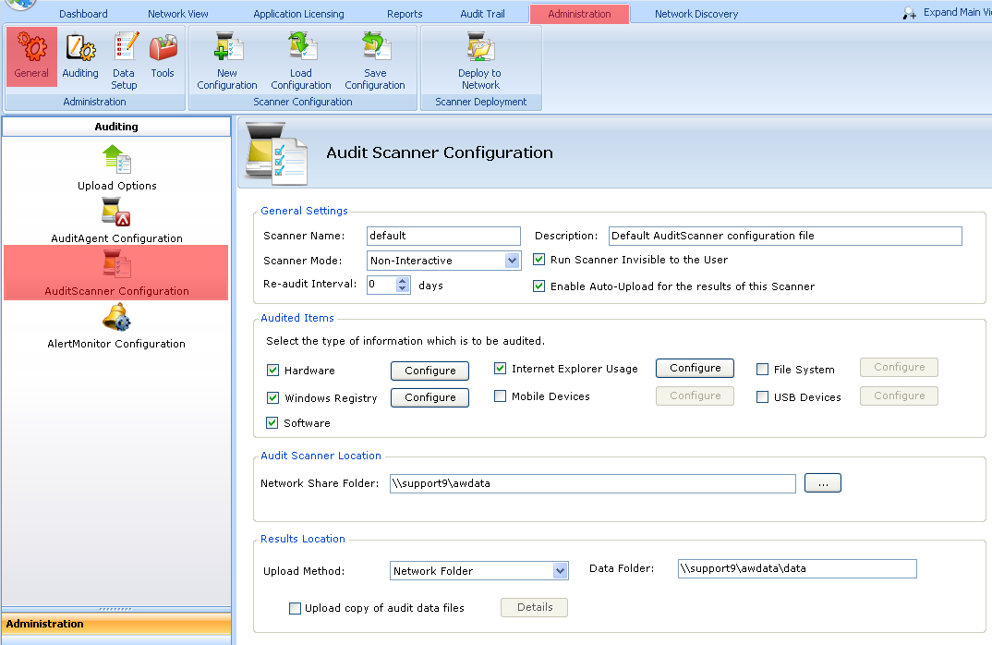Open Upload Options in the sidebar
Image resolution: width=992 pixels, height=645 pixels.
click(117, 168)
